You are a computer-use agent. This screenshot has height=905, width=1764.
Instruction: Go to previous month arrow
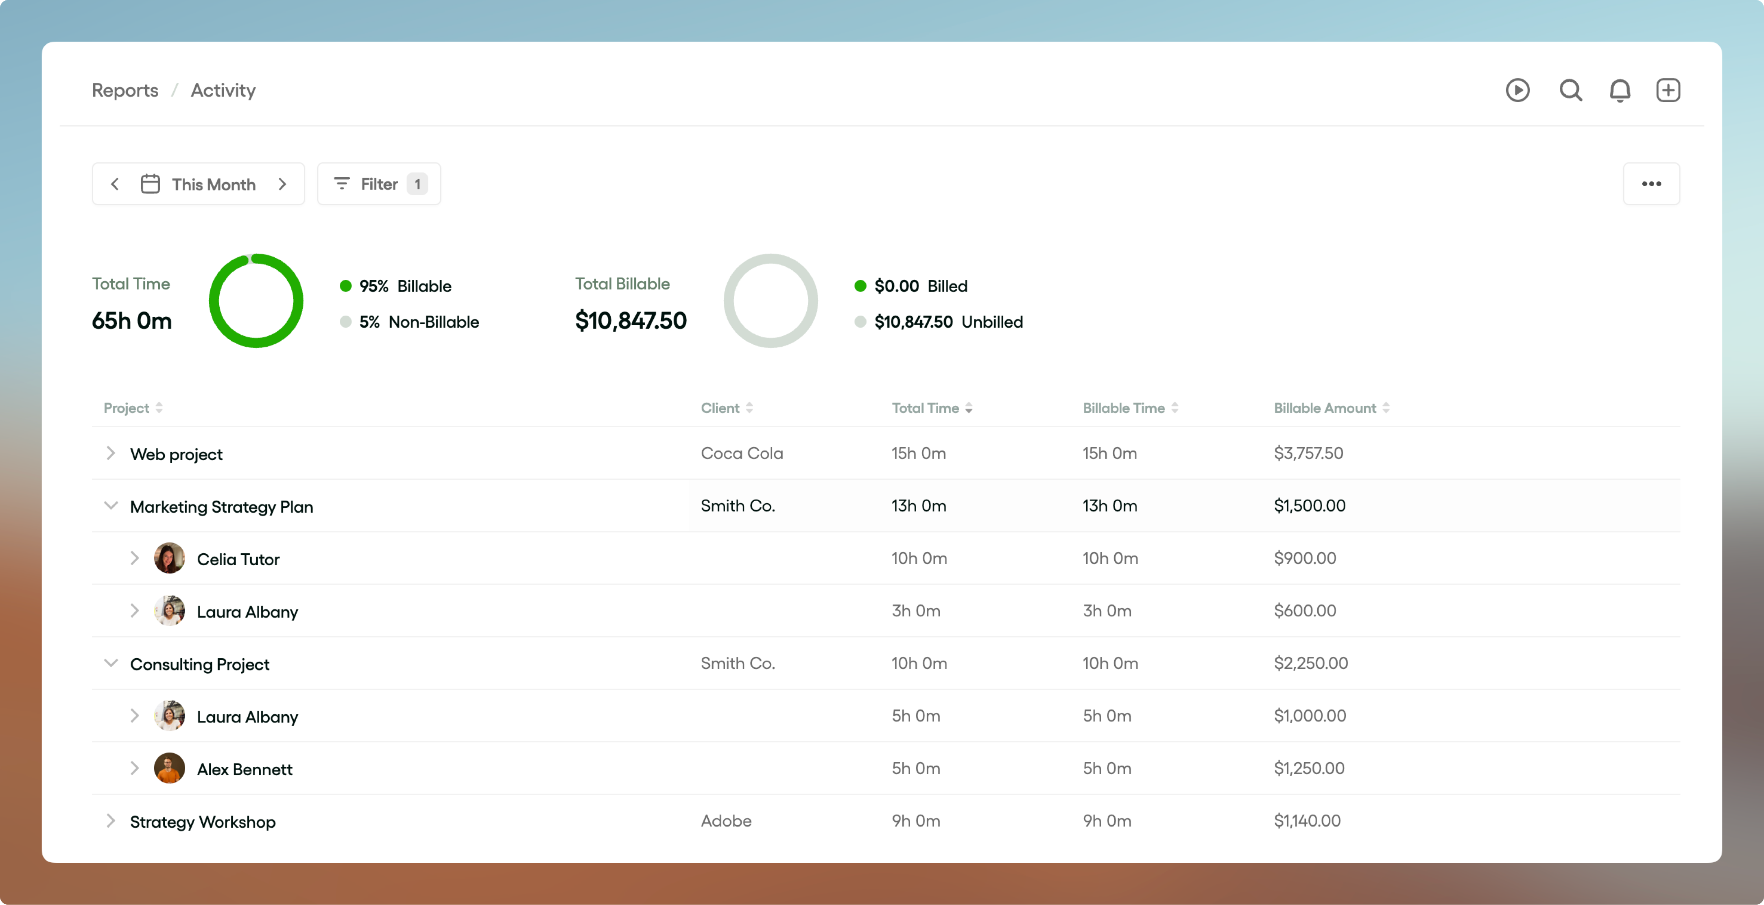pyautogui.click(x=115, y=183)
